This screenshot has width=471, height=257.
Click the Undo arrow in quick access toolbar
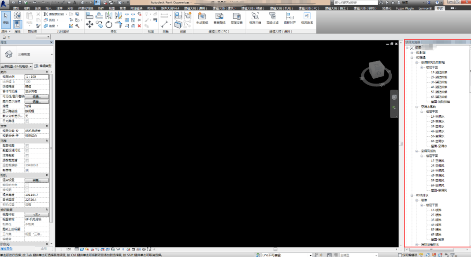pos(34,2)
